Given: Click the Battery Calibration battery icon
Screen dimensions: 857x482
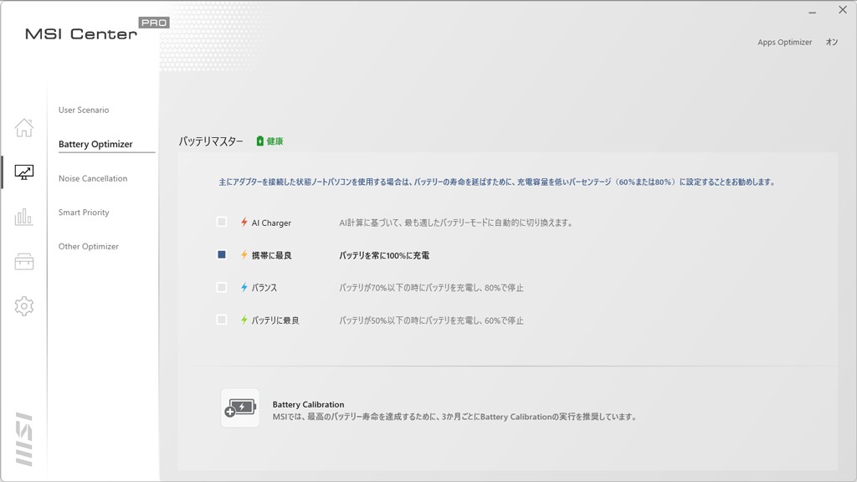Looking at the screenshot, I should pyautogui.click(x=240, y=408).
